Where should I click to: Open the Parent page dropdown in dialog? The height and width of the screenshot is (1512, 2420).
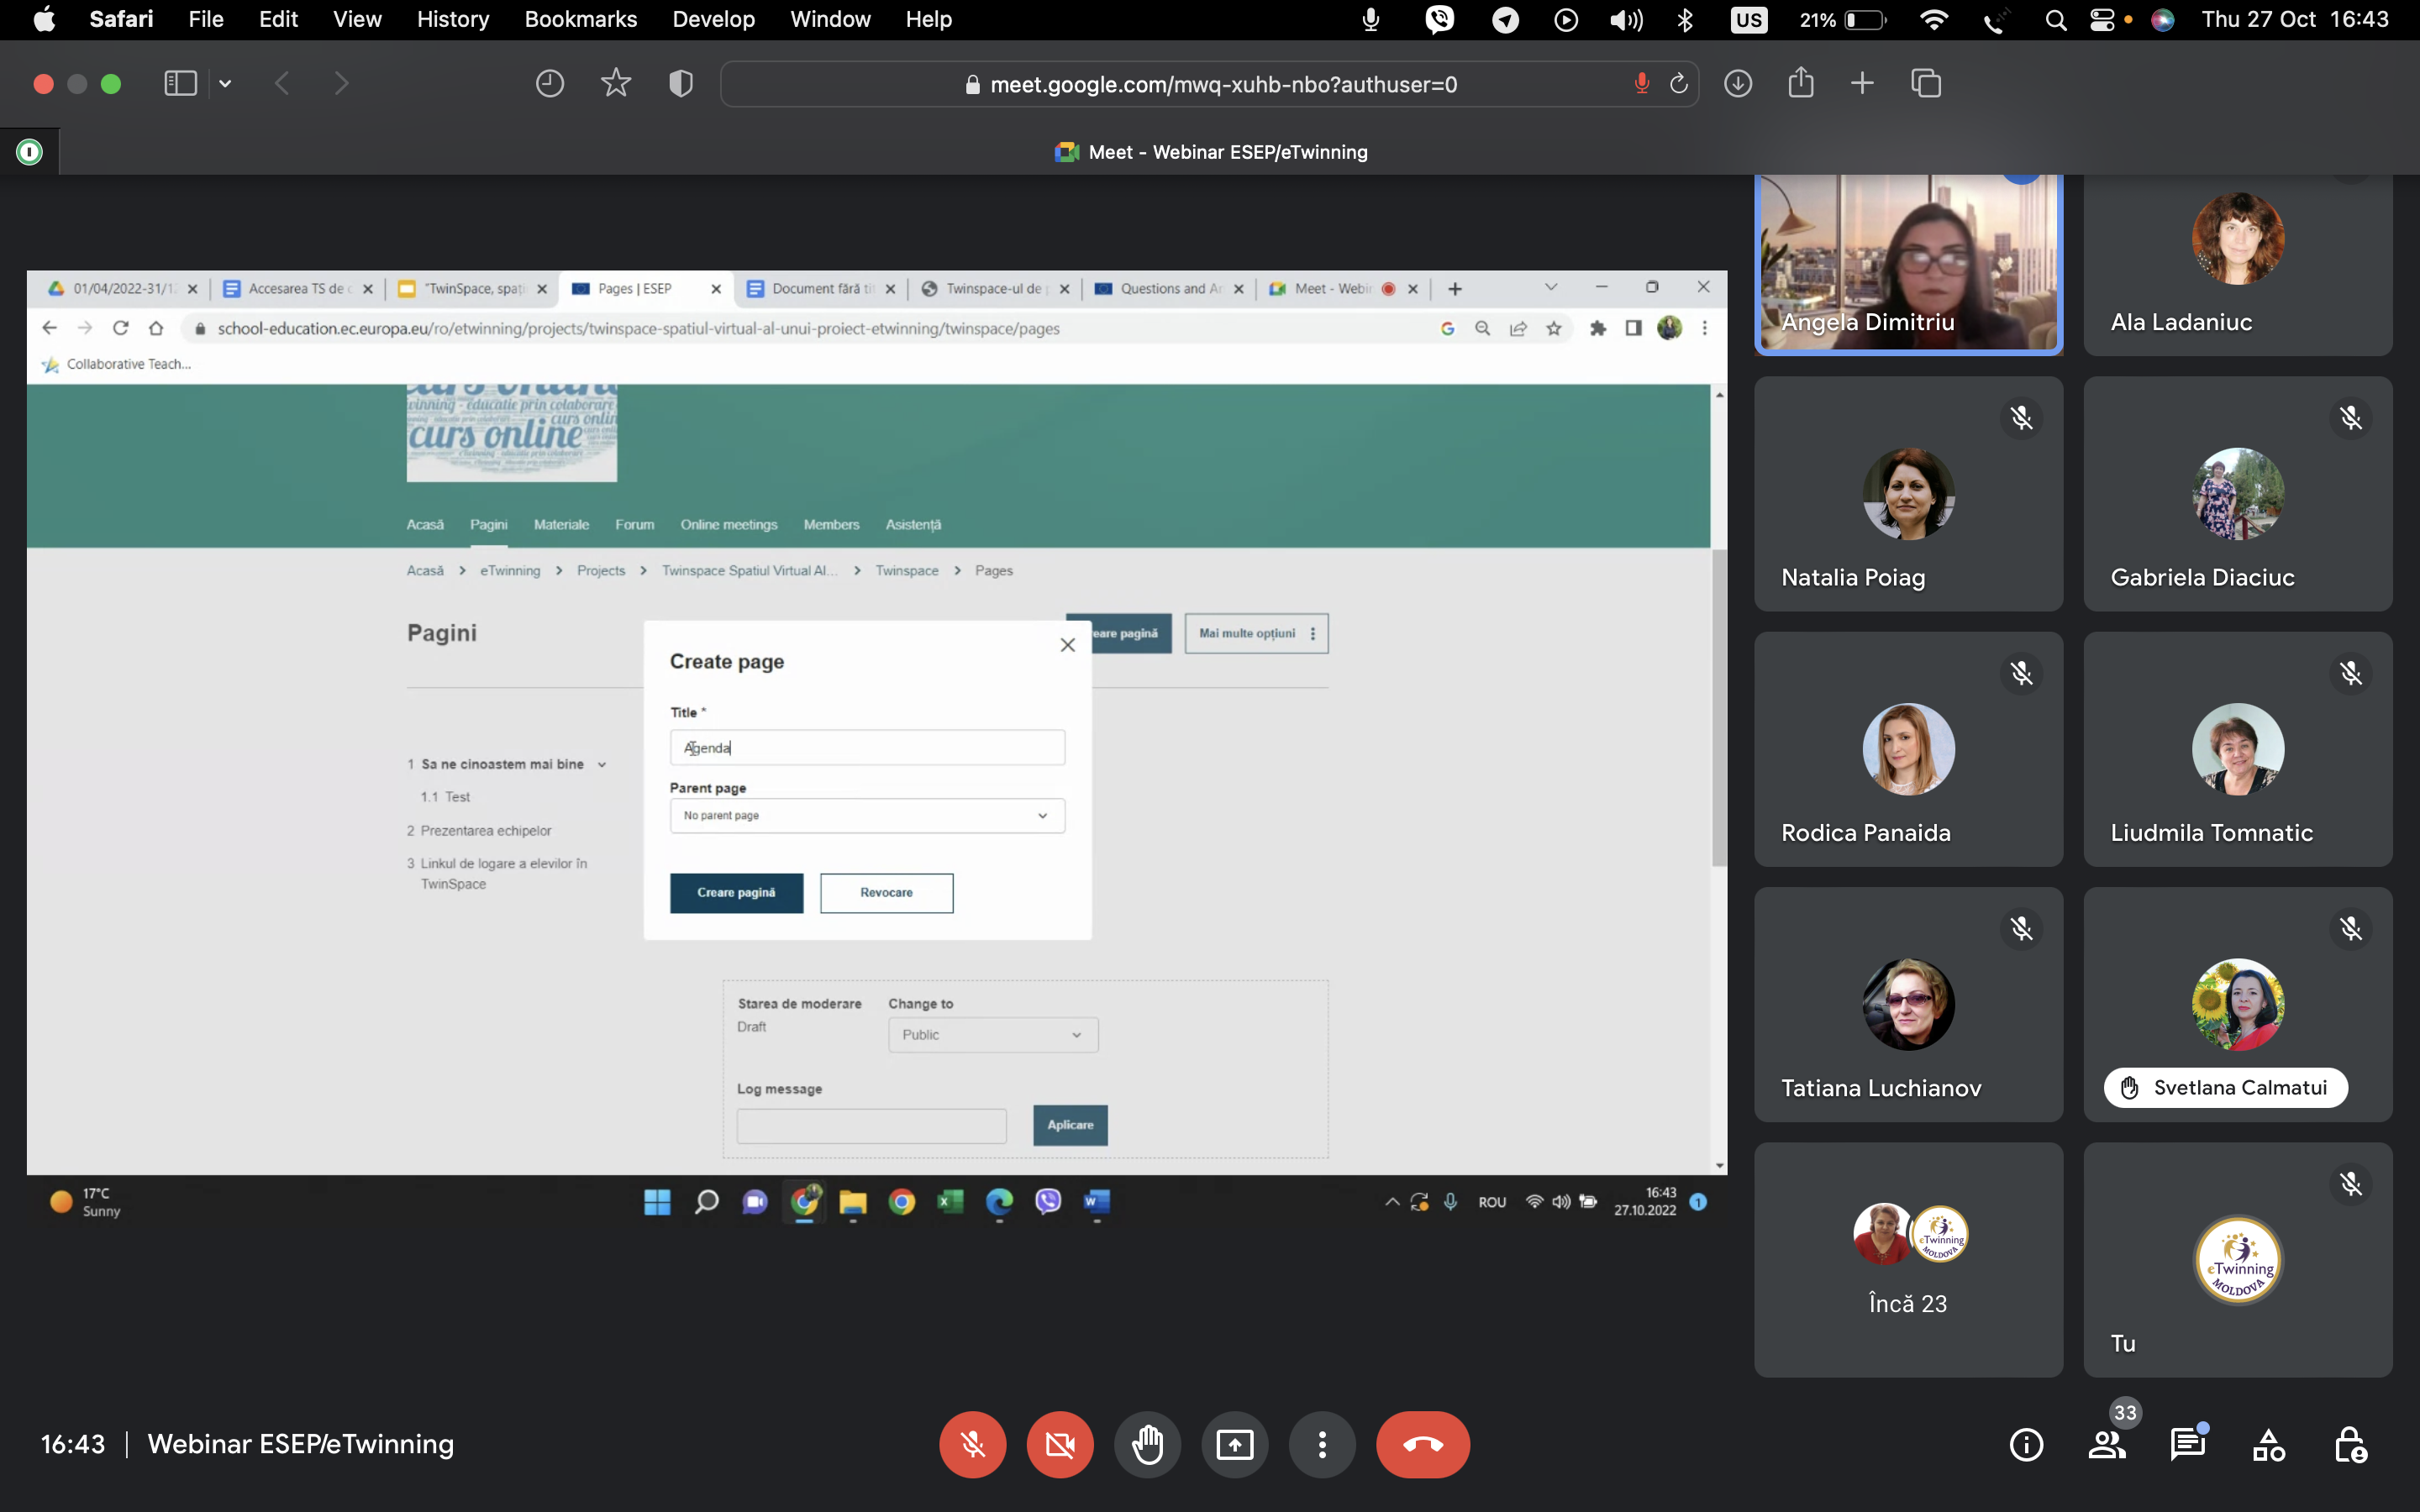click(x=867, y=815)
